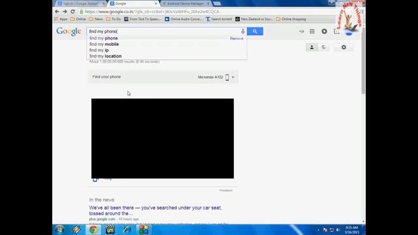
Task: Close the Google tab
Action: [156, 4]
